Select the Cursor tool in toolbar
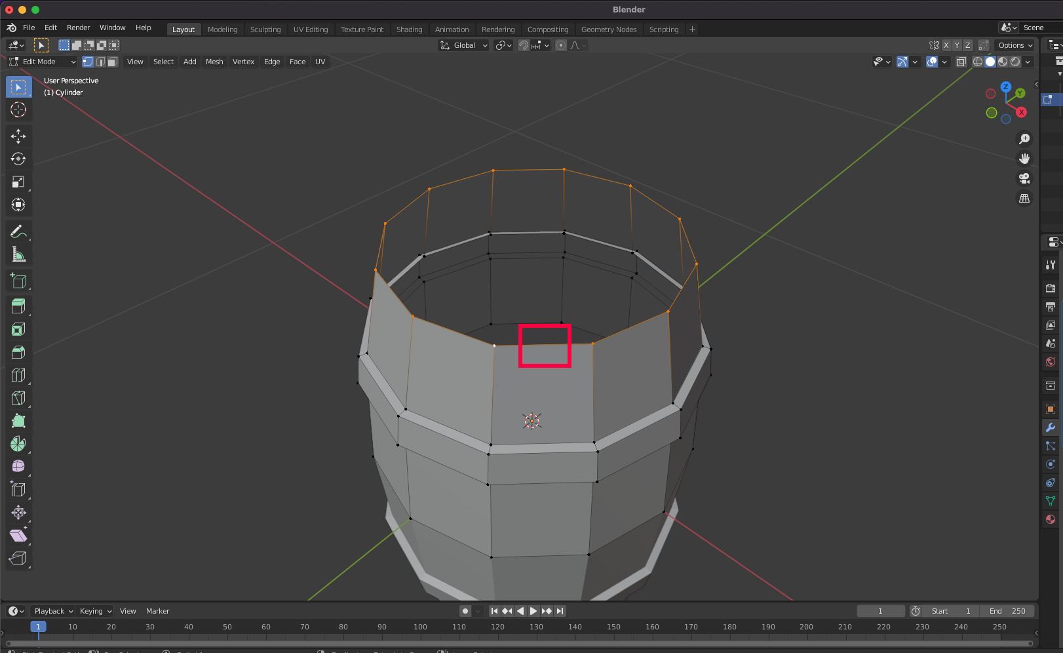 [x=18, y=109]
